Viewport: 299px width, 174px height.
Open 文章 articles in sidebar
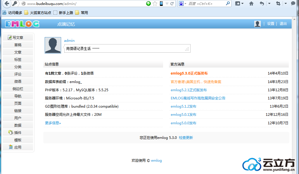point(18,52)
